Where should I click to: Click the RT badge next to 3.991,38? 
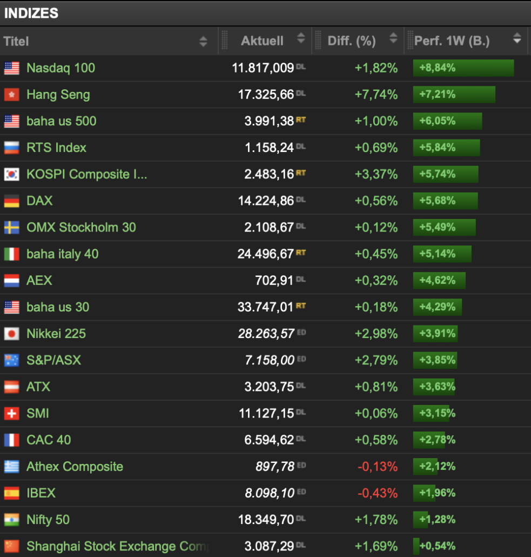tap(301, 120)
